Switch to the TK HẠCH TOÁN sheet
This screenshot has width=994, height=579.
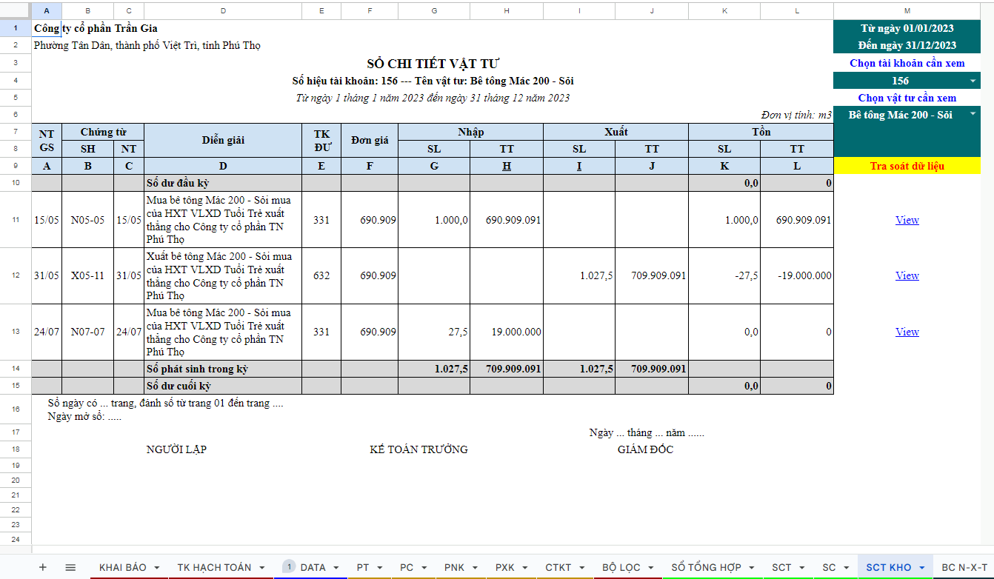[x=214, y=567]
